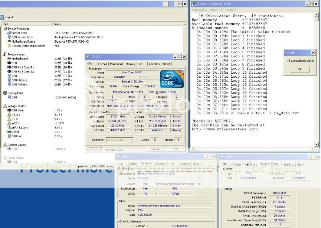
Task: Open the Caches tab in front CPU-Z
Action: click(102, 64)
